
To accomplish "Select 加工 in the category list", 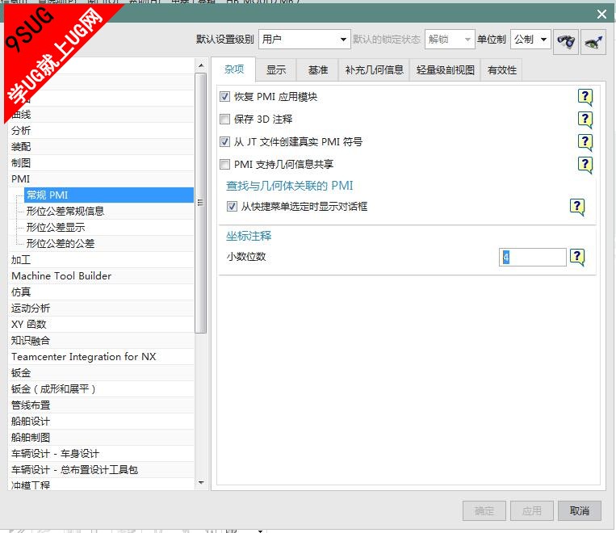I will click(x=101, y=260).
